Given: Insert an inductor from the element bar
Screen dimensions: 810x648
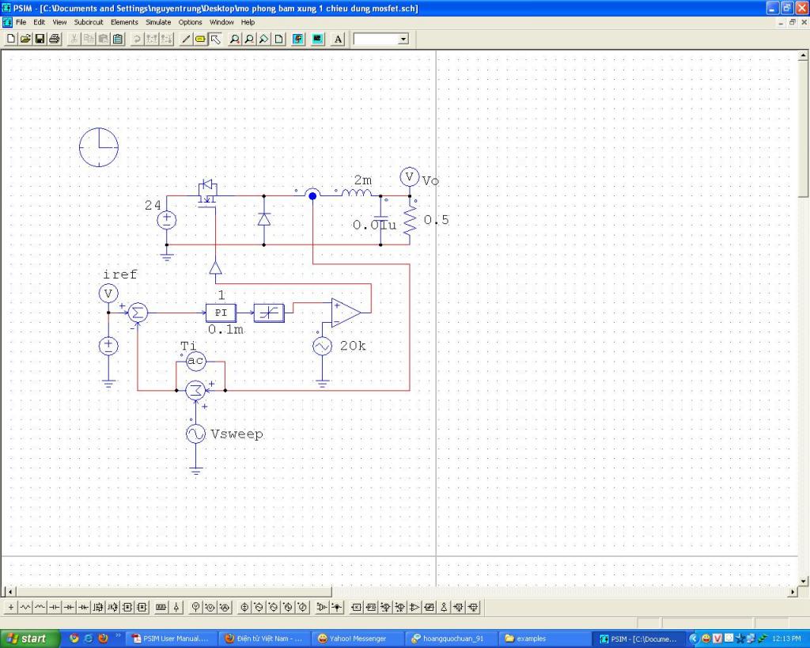Looking at the screenshot, I should coord(40,608).
